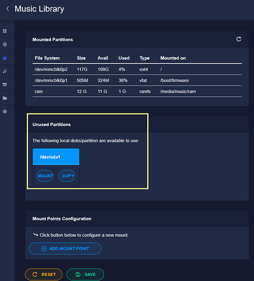Image resolution: width=254 pixels, height=281 pixels.
Task: Refresh the Mounted Partitions list
Action: [x=239, y=39]
